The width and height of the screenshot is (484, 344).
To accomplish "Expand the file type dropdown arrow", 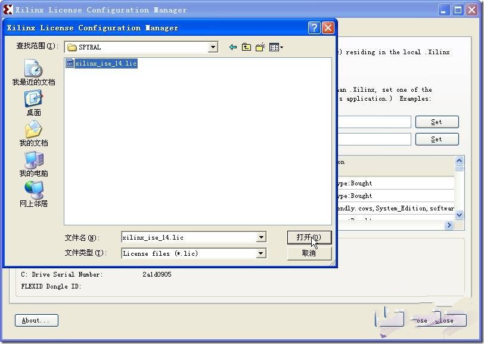I will point(261,253).
